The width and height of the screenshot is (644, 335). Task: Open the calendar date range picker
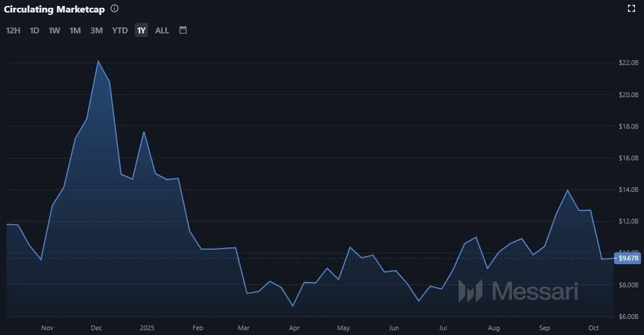(x=183, y=30)
